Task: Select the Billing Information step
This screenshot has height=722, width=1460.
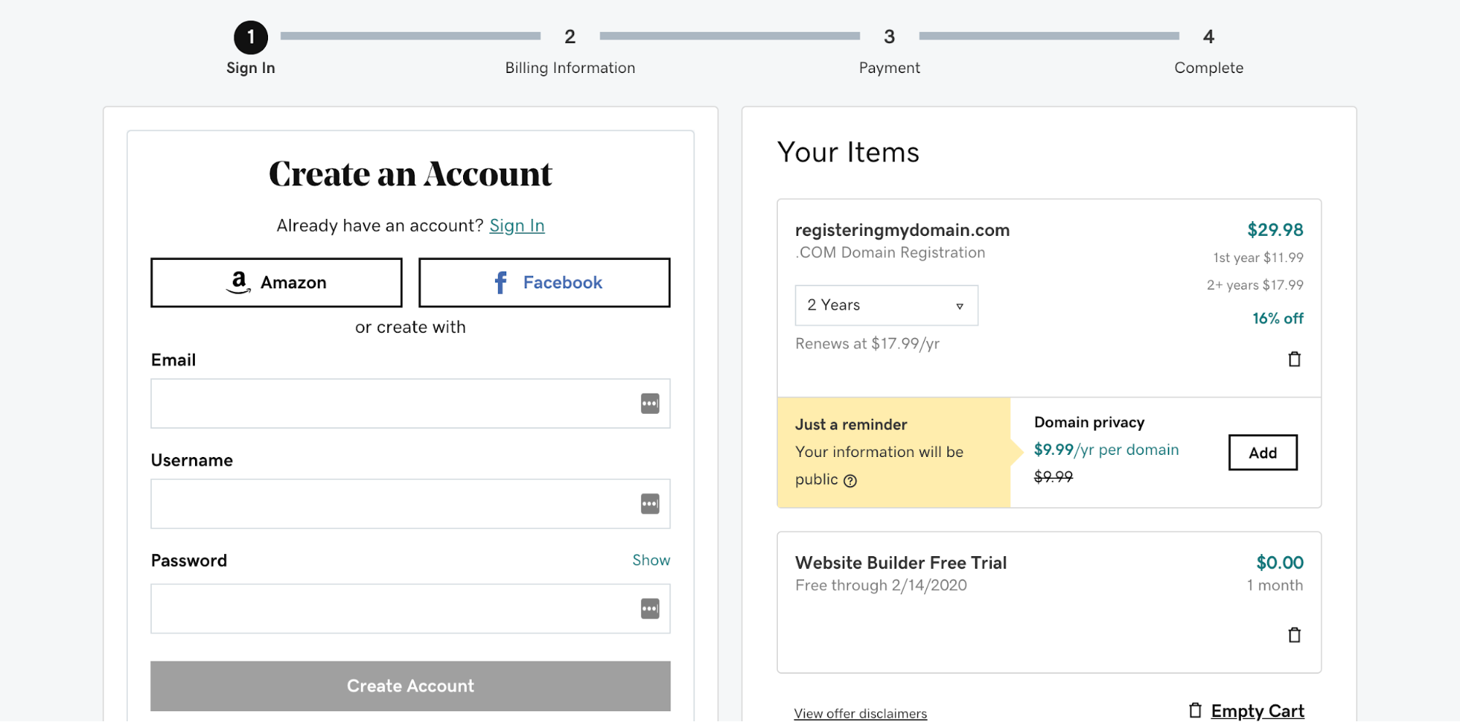Action: tap(570, 50)
